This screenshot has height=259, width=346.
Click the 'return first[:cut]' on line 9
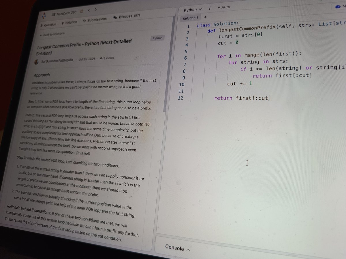pyautogui.click(x=282, y=76)
